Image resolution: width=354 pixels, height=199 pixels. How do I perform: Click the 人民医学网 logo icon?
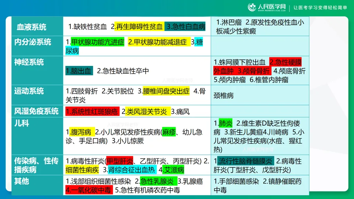tap(252, 7)
